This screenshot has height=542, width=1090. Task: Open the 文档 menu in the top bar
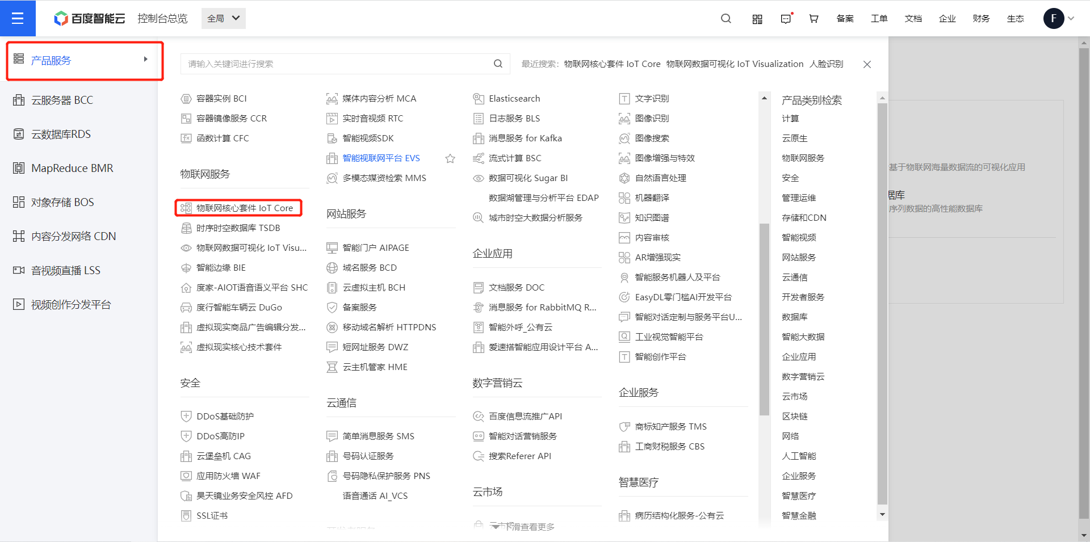(913, 18)
